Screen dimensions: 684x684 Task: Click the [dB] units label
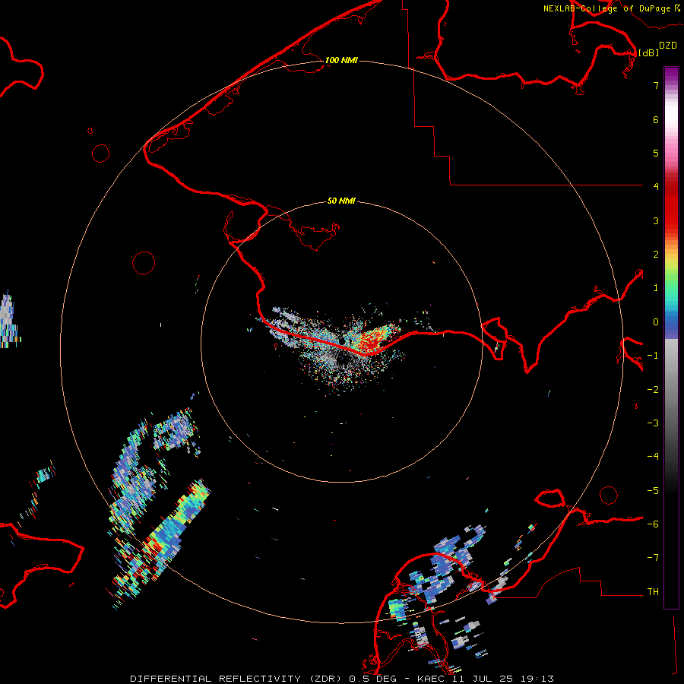[x=649, y=52]
